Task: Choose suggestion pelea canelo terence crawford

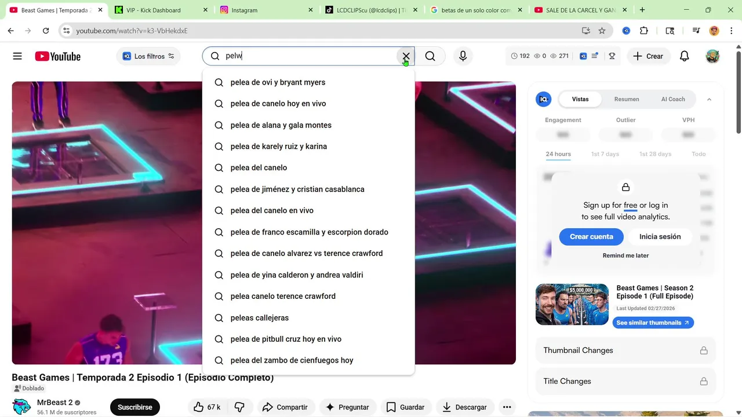Action: tap(308, 296)
